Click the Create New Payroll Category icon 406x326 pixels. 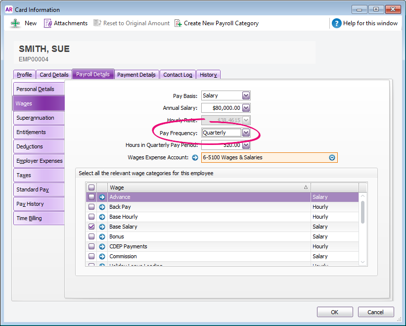178,23
